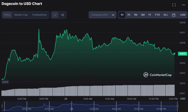188x112 pixels.
Task: Open the calendar date range picker
Action: (173, 15)
